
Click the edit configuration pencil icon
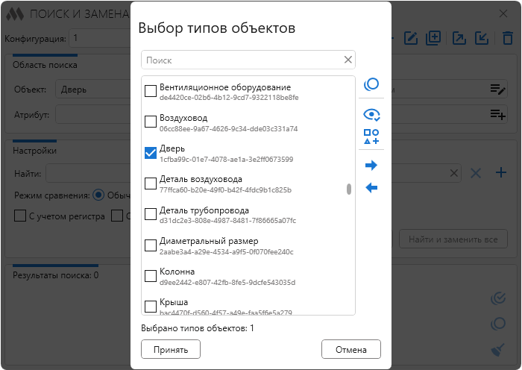[411, 38]
